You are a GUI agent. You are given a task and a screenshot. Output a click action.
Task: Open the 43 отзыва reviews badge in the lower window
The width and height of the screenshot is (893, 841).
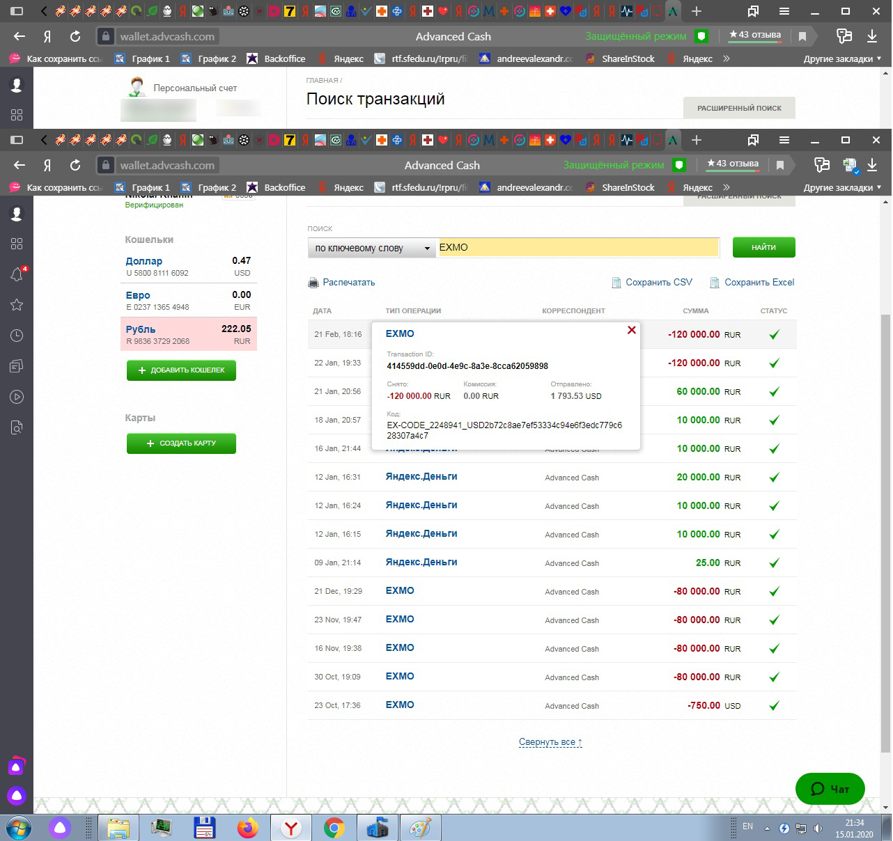(732, 164)
